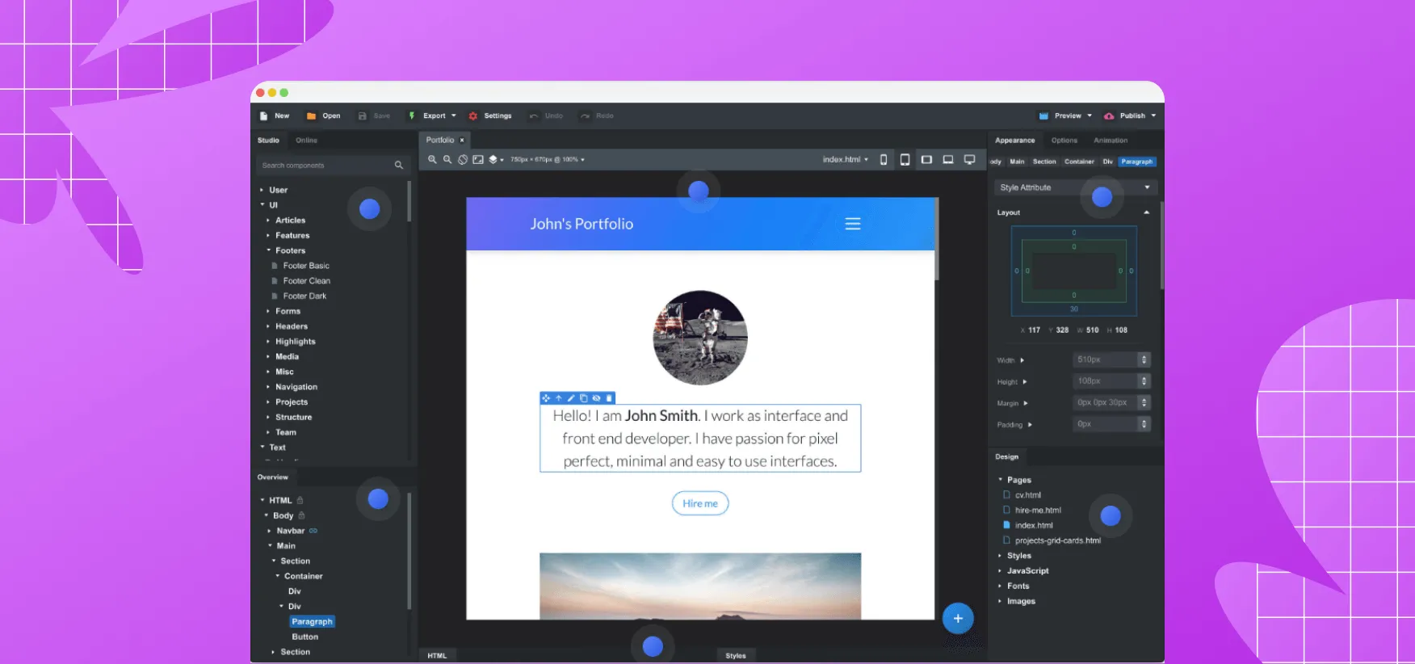Click the search magnifier in components box
The width and height of the screenshot is (1415, 664).
[399, 165]
